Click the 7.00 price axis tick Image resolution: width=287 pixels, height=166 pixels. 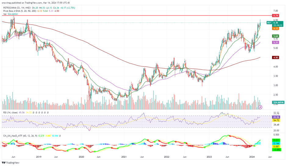pyautogui.click(x=276, y=11)
